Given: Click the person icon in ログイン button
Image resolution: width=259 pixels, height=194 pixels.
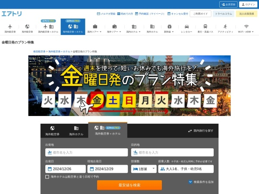Looking at the screenshot, I should click(243, 4).
